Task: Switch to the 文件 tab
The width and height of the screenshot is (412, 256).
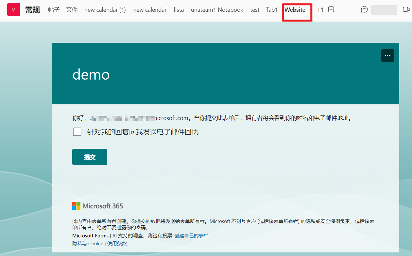Action: (72, 10)
